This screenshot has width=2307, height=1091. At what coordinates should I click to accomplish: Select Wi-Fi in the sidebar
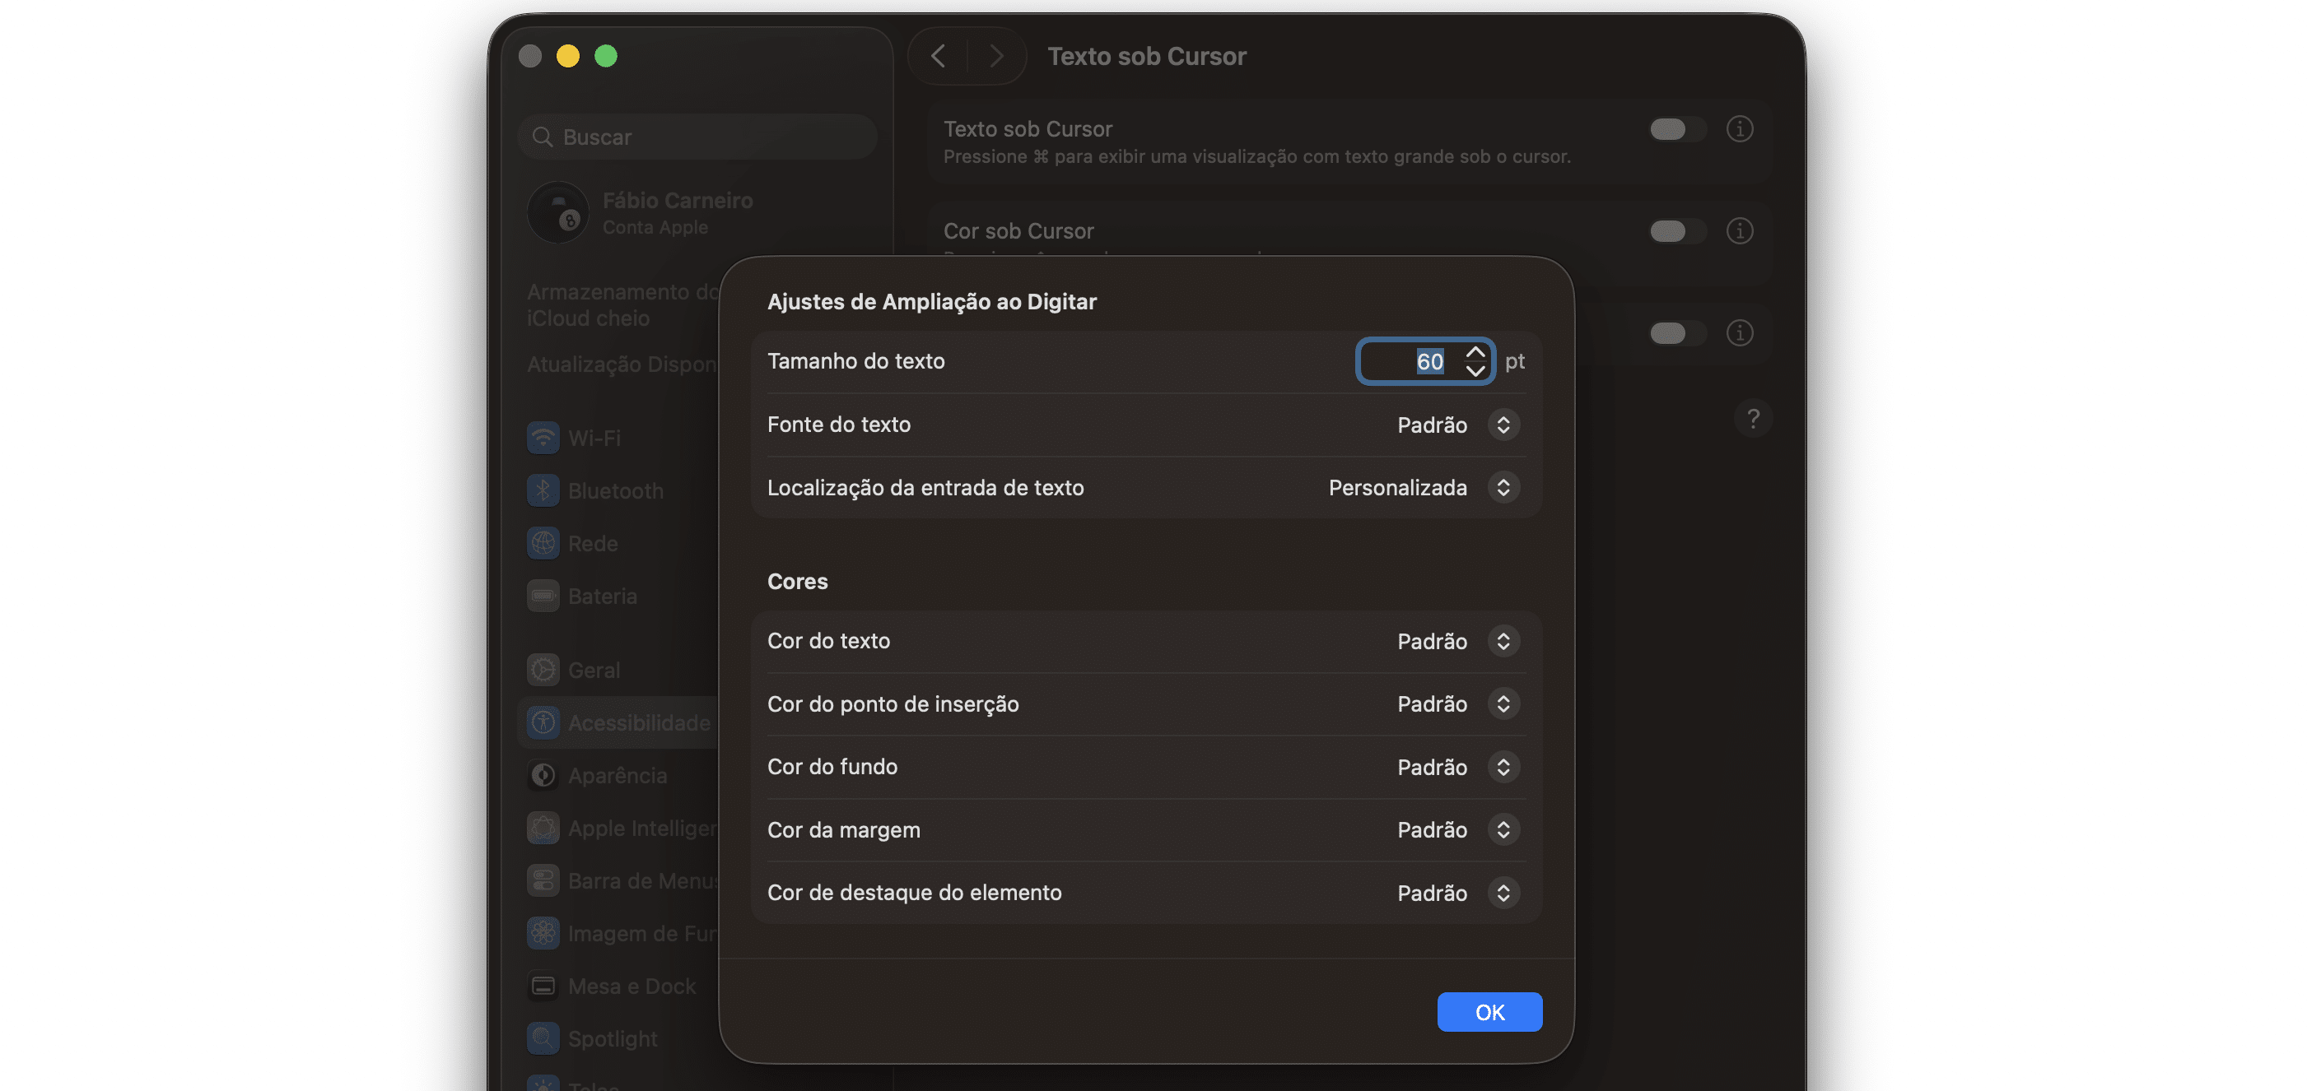click(x=594, y=438)
